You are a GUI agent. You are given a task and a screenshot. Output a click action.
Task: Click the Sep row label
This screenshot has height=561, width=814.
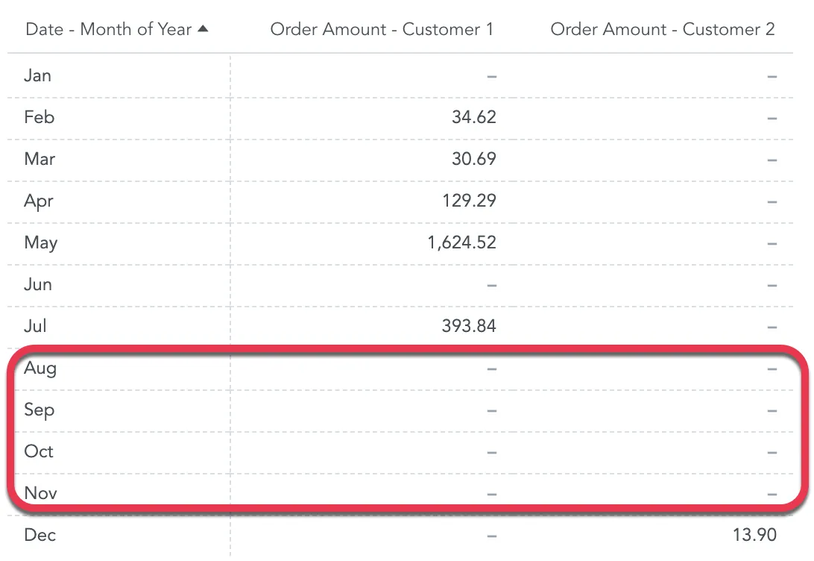click(40, 410)
